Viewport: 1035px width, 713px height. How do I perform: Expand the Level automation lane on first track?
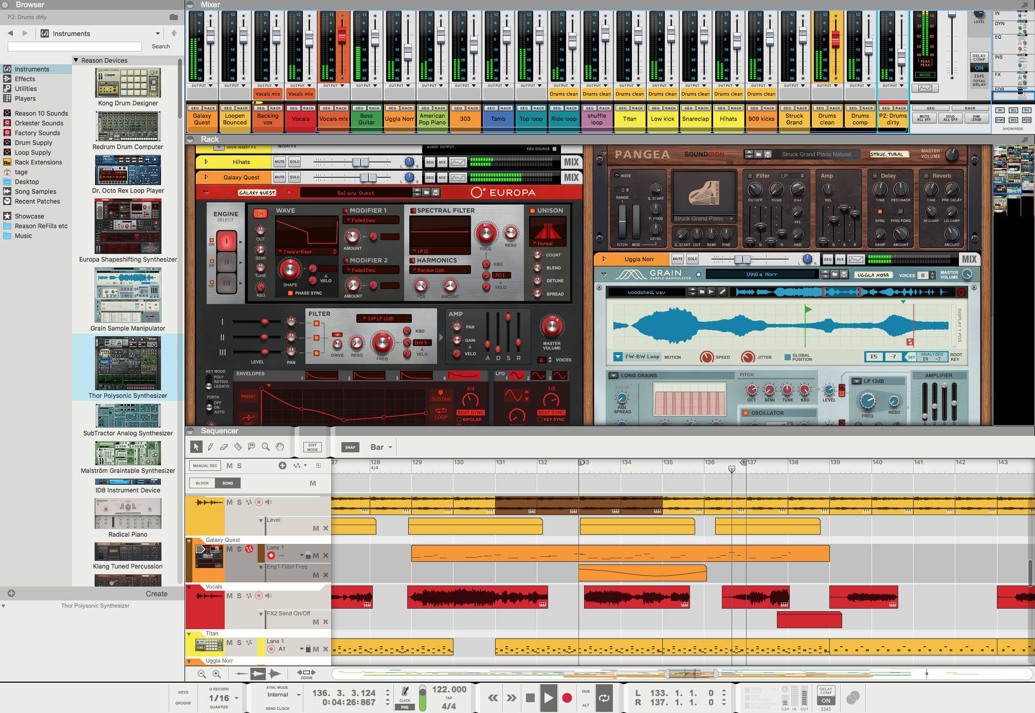(x=258, y=518)
